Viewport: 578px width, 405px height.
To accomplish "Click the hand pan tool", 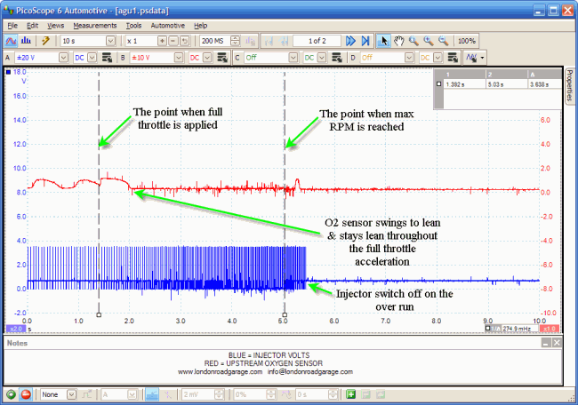I will tap(398, 41).
